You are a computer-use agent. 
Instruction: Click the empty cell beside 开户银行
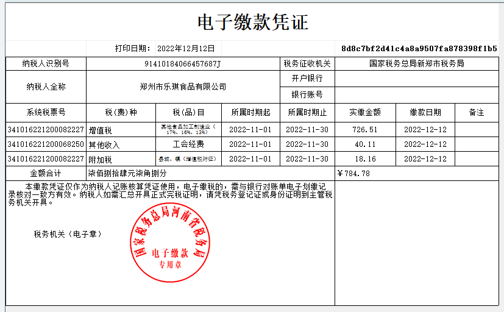tap(416, 79)
